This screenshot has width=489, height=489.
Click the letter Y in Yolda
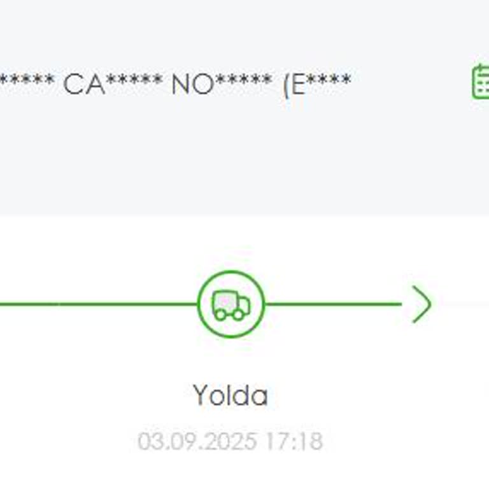tap(201, 395)
